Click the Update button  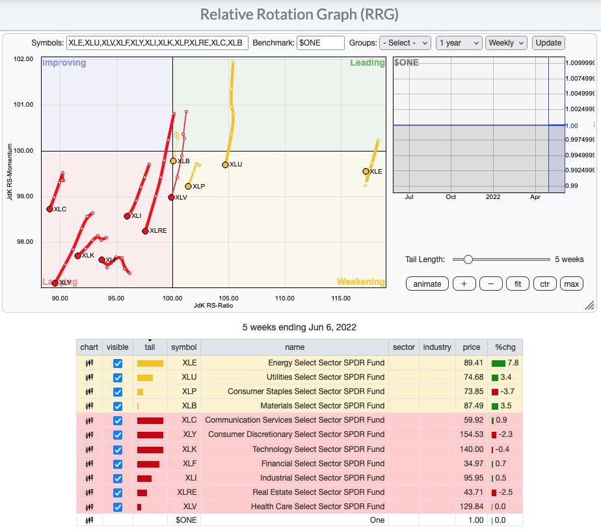548,43
